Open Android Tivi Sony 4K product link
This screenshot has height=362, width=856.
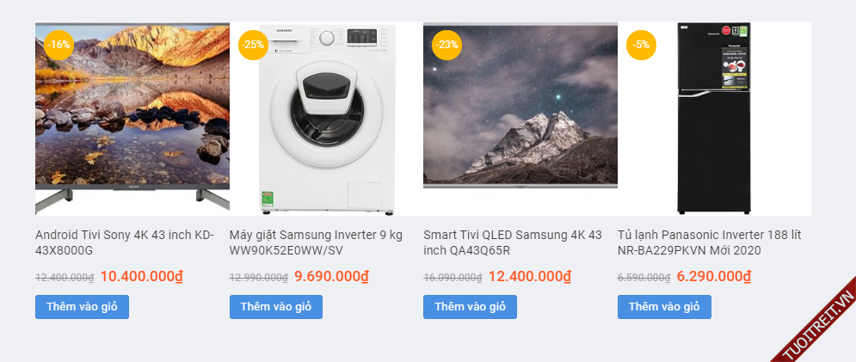point(125,242)
